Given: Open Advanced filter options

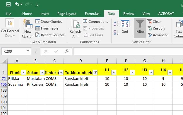Looking at the screenshot, I should tap(158, 35).
